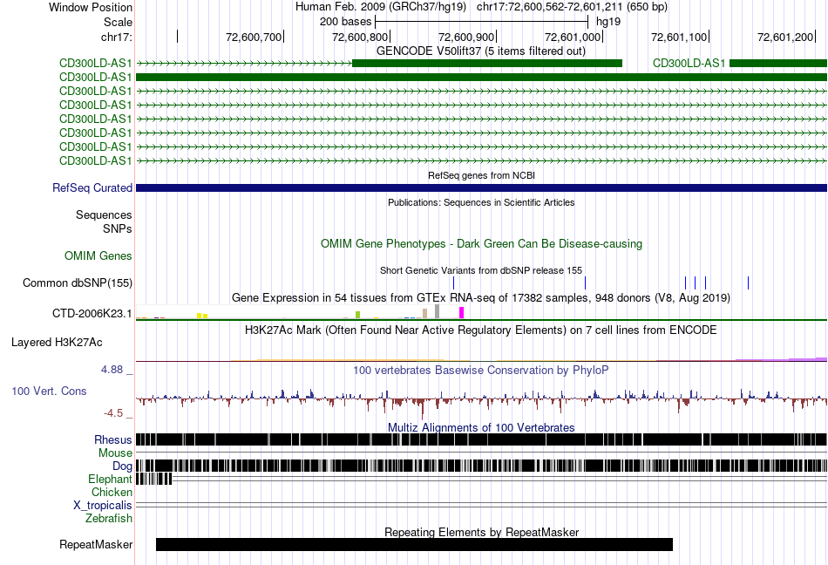
Task: Click the OMIM Genes track label
Action: [98, 256]
